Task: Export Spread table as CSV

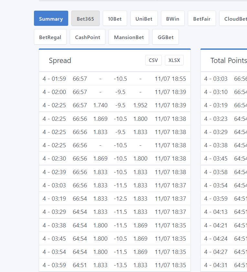Action: tap(153, 60)
